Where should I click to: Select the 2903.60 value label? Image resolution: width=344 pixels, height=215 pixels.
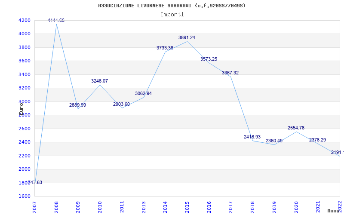(x=122, y=104)
